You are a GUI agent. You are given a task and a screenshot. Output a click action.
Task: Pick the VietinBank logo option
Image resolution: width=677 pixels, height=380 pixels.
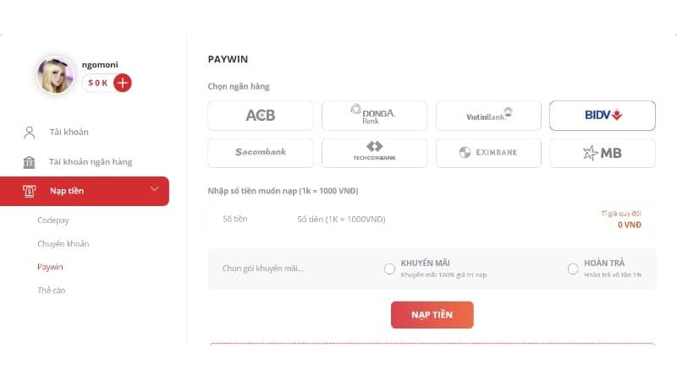click(x=488, y=116)
